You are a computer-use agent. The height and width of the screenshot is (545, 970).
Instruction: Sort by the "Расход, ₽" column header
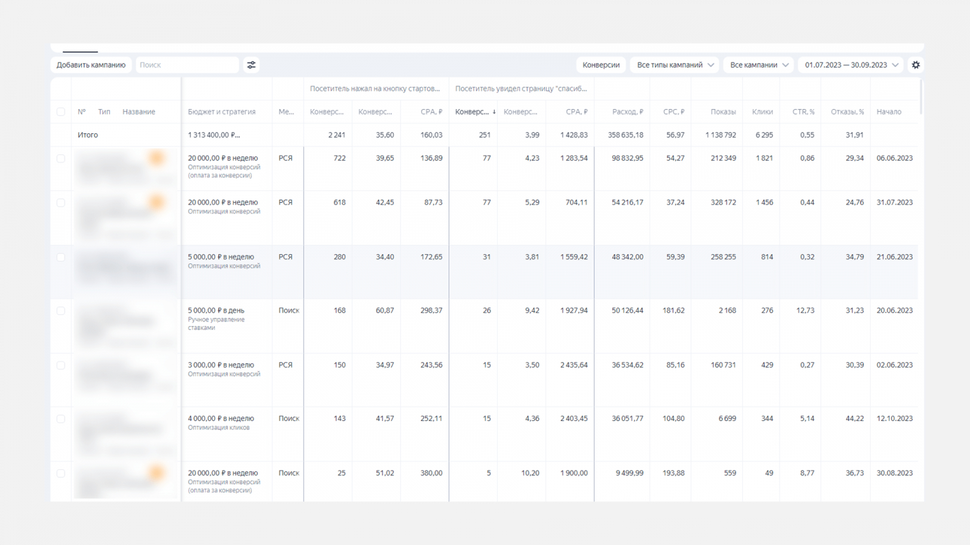click(627, 112)
